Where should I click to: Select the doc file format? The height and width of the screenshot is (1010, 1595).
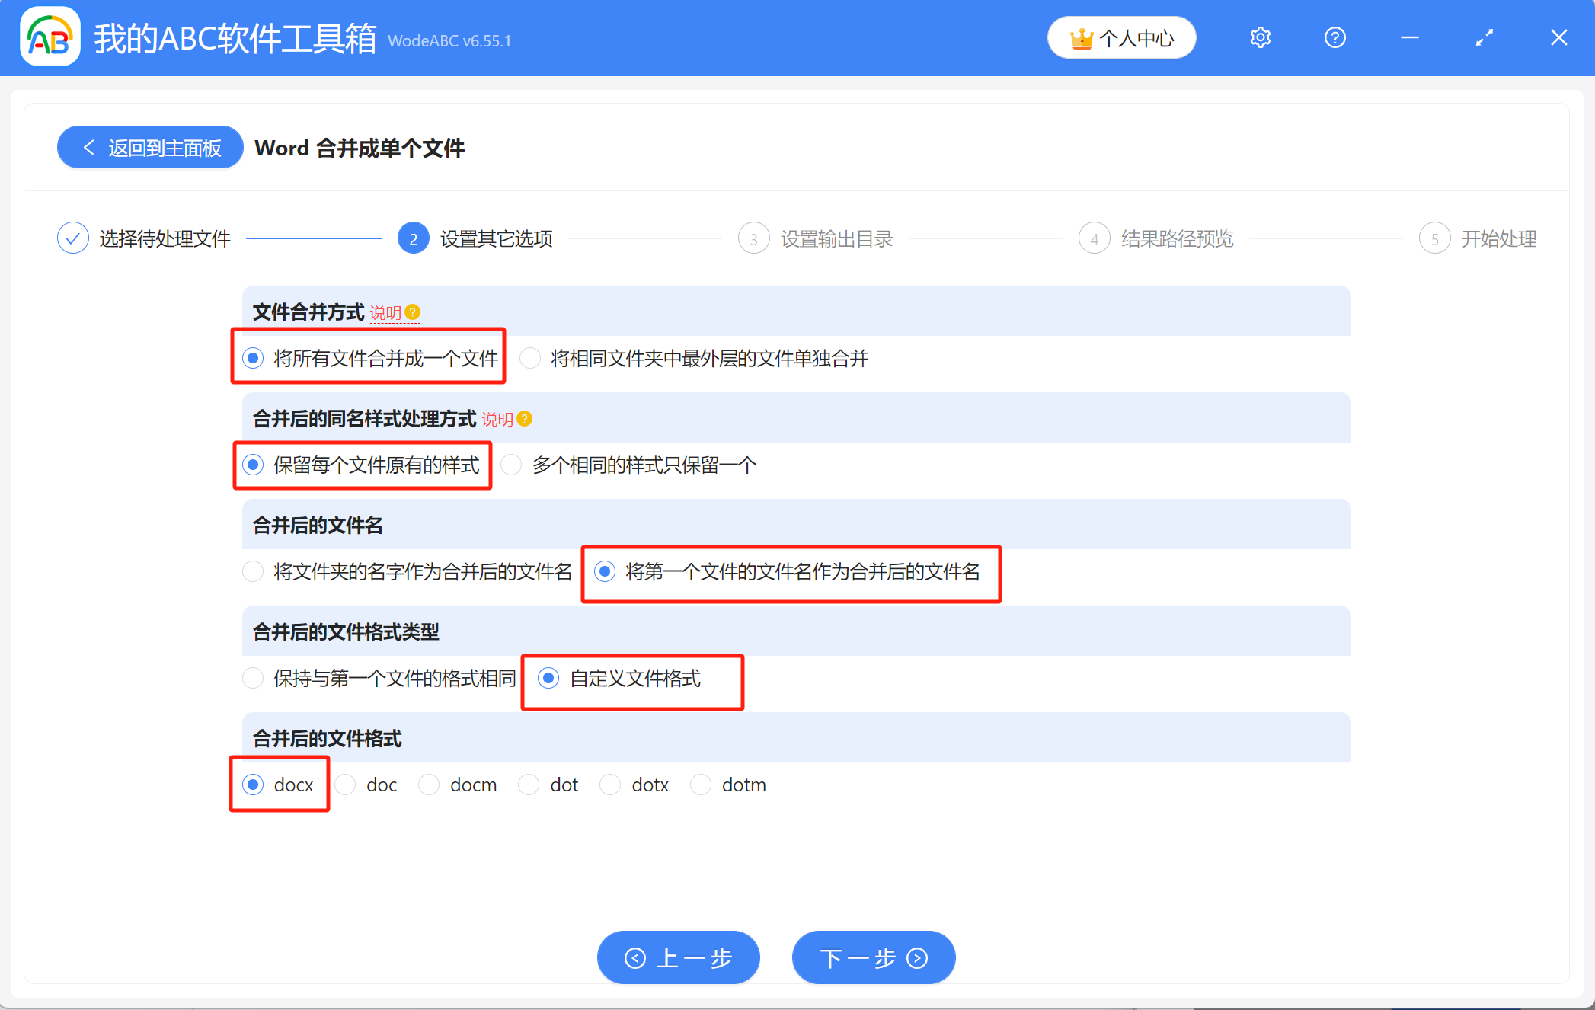[x=346, y=785]
